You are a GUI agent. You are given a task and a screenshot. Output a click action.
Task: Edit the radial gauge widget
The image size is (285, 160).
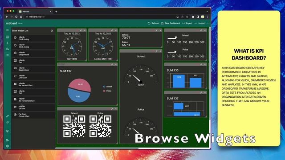[x=156, y=51]
